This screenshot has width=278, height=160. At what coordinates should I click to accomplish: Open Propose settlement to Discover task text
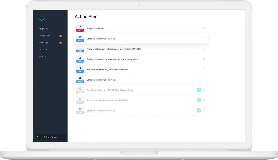pyautogui.click(x=113, y=49)
